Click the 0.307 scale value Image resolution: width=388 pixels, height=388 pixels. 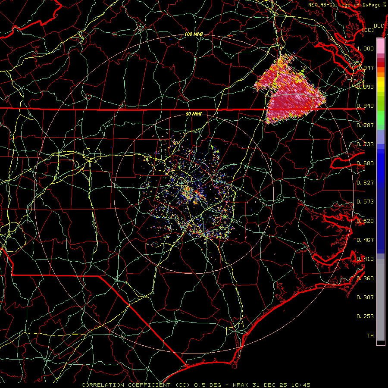365,297
